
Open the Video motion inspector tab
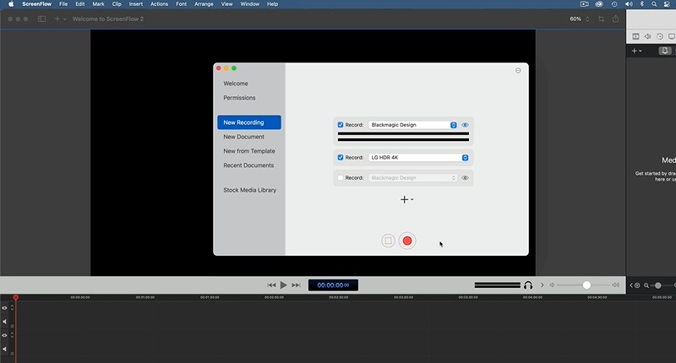pyautogui.click(x=660, y=36)
